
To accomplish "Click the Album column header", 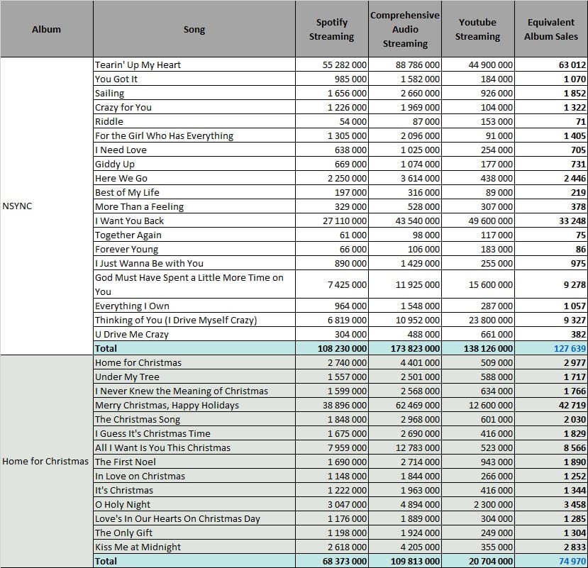I will tap(47, 29).
